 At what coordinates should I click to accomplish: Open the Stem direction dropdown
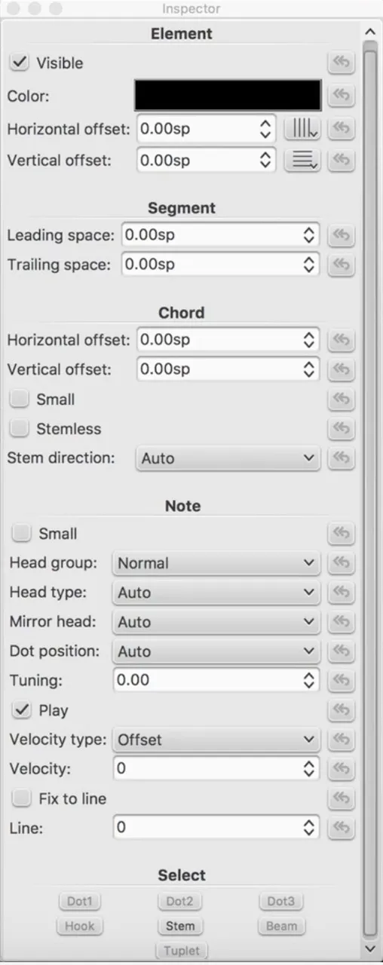point(227,458)
